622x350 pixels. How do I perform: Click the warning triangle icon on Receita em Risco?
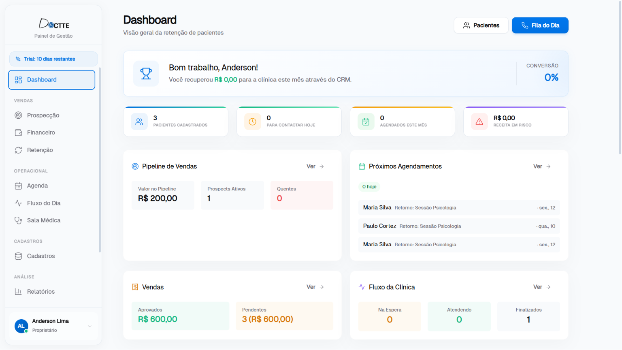pos(479,122)
